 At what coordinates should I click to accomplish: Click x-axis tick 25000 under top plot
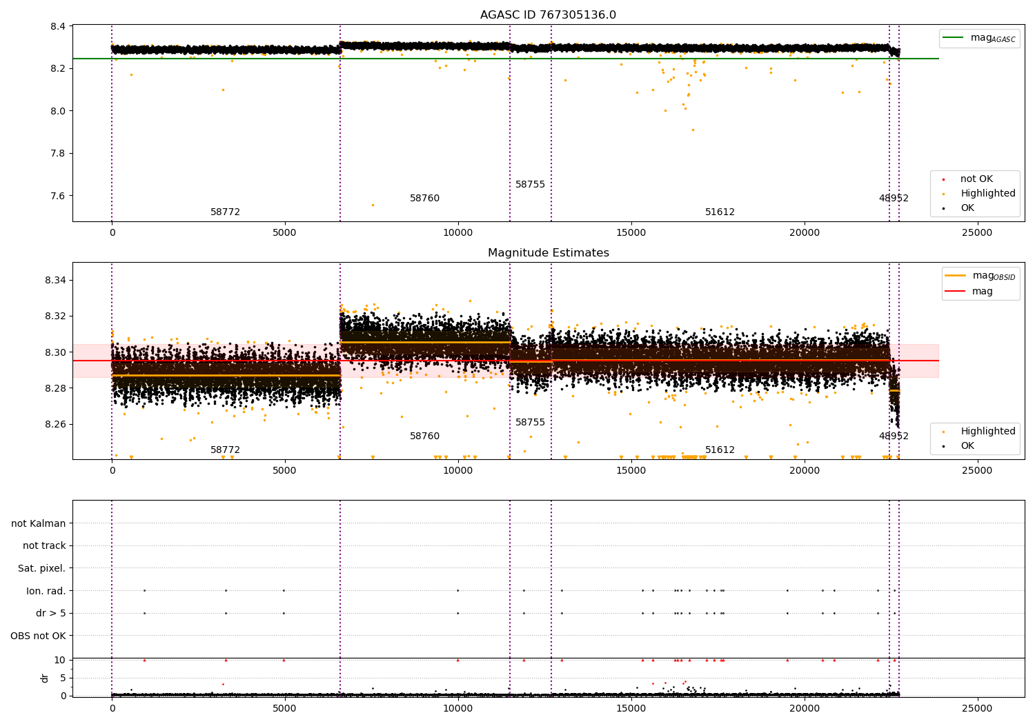[977, 233]
